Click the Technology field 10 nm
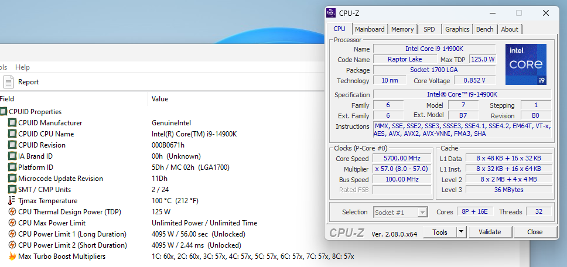 [x=390, y=80]
